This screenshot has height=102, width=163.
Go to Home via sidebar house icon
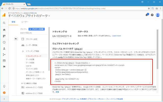4,30
